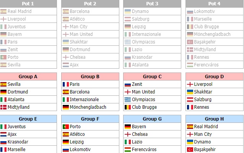Click the Greek flag beside Olympiacos in Group C
Screen dimensions: 244x153
[x=128, y=100]
